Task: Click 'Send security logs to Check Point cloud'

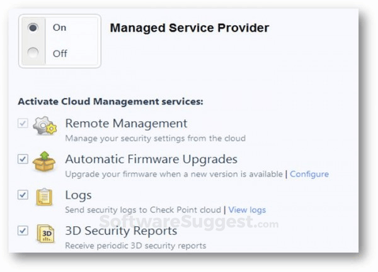Action: pyautogui.click(x=143, y=210)
